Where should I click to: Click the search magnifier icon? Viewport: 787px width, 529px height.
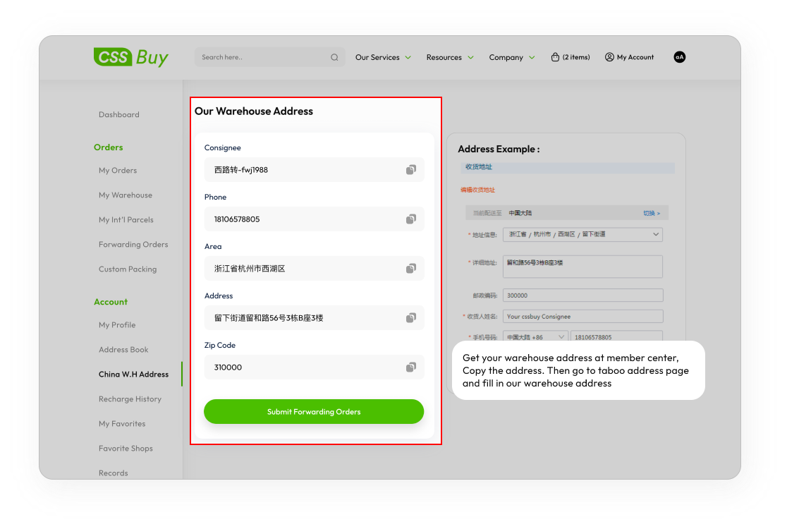(334, 58)
